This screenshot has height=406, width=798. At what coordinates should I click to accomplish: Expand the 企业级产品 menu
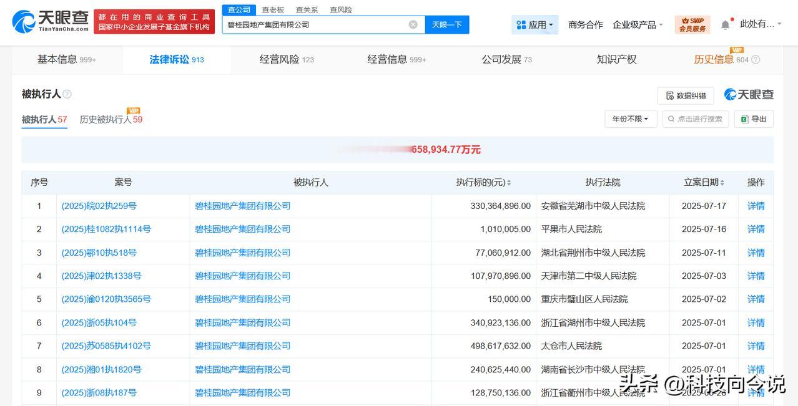638,25
